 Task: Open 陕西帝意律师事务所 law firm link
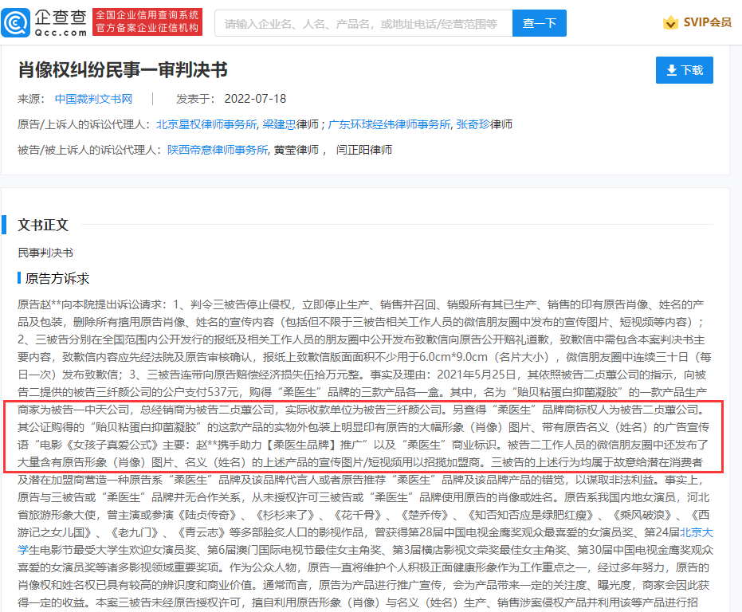pyautogui.click(x=218, y=150)
